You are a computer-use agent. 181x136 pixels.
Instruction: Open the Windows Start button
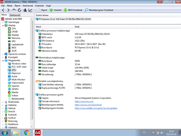coord(5,133)
